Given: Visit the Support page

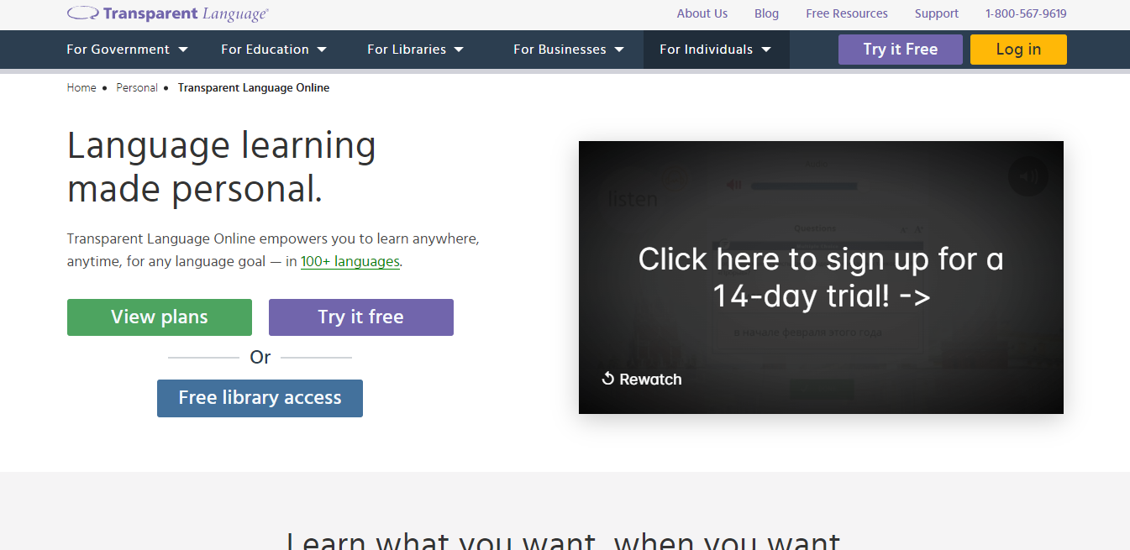Looking at the screenshot, I should coord(936,13).
